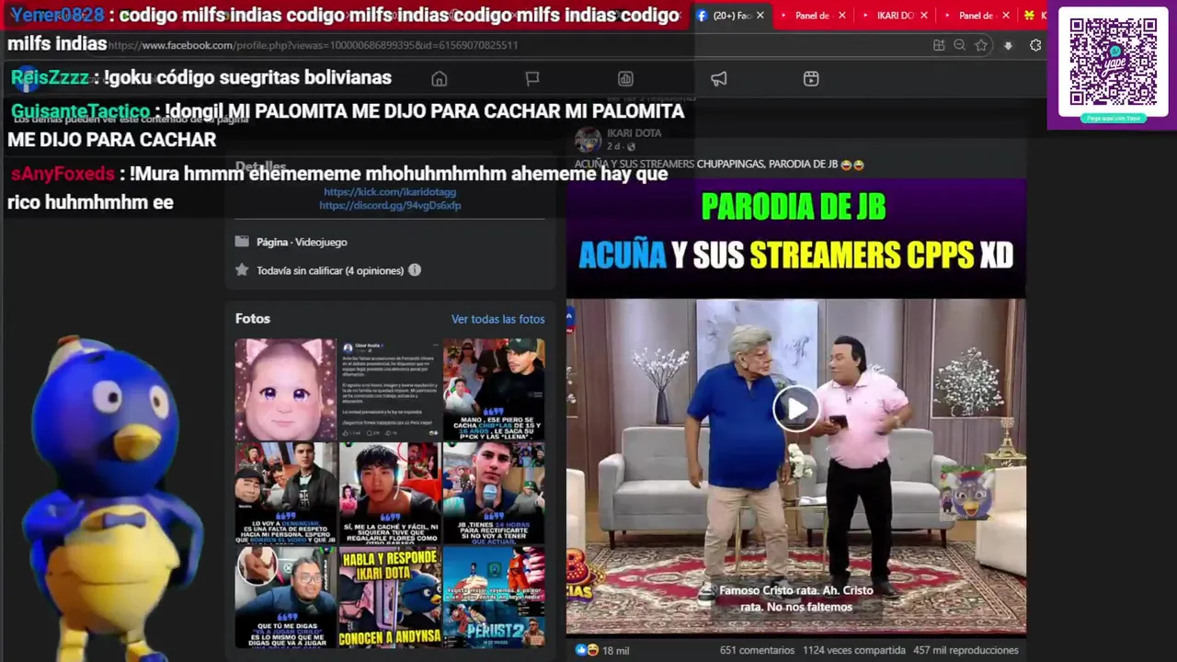The height and width of the screenshot is (662, 1177).
Task: Click the Yener0828 chat username
Action: coord(57,16)
